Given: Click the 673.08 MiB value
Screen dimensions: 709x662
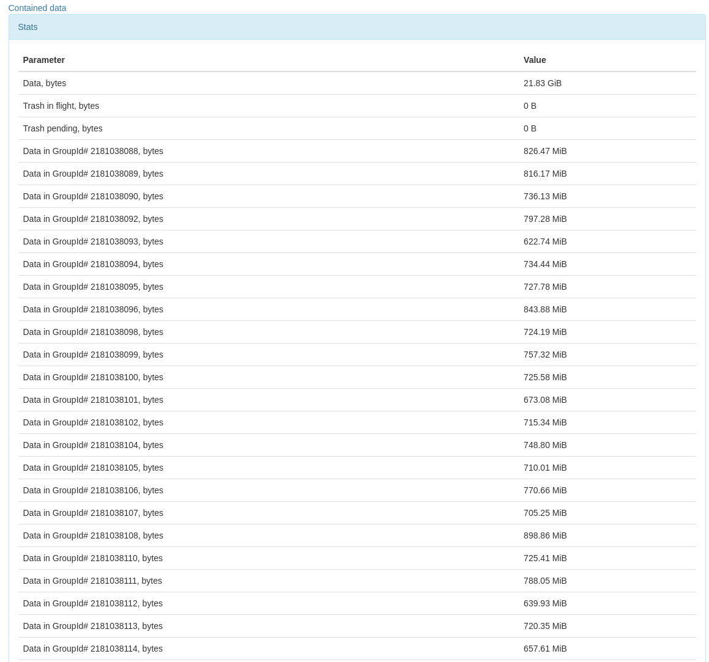Looking at the screenshot, I should tap(545, 400).
